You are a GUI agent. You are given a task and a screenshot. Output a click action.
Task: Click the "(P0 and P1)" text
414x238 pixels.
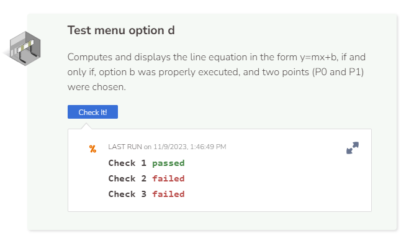click(338, 72)
